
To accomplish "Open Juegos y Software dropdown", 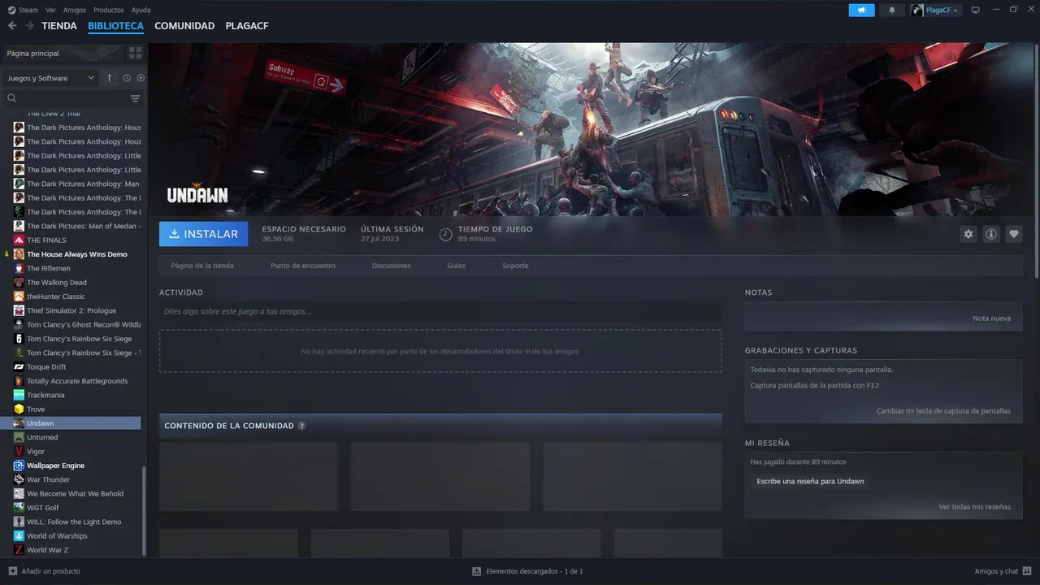I will coord(50,78).
